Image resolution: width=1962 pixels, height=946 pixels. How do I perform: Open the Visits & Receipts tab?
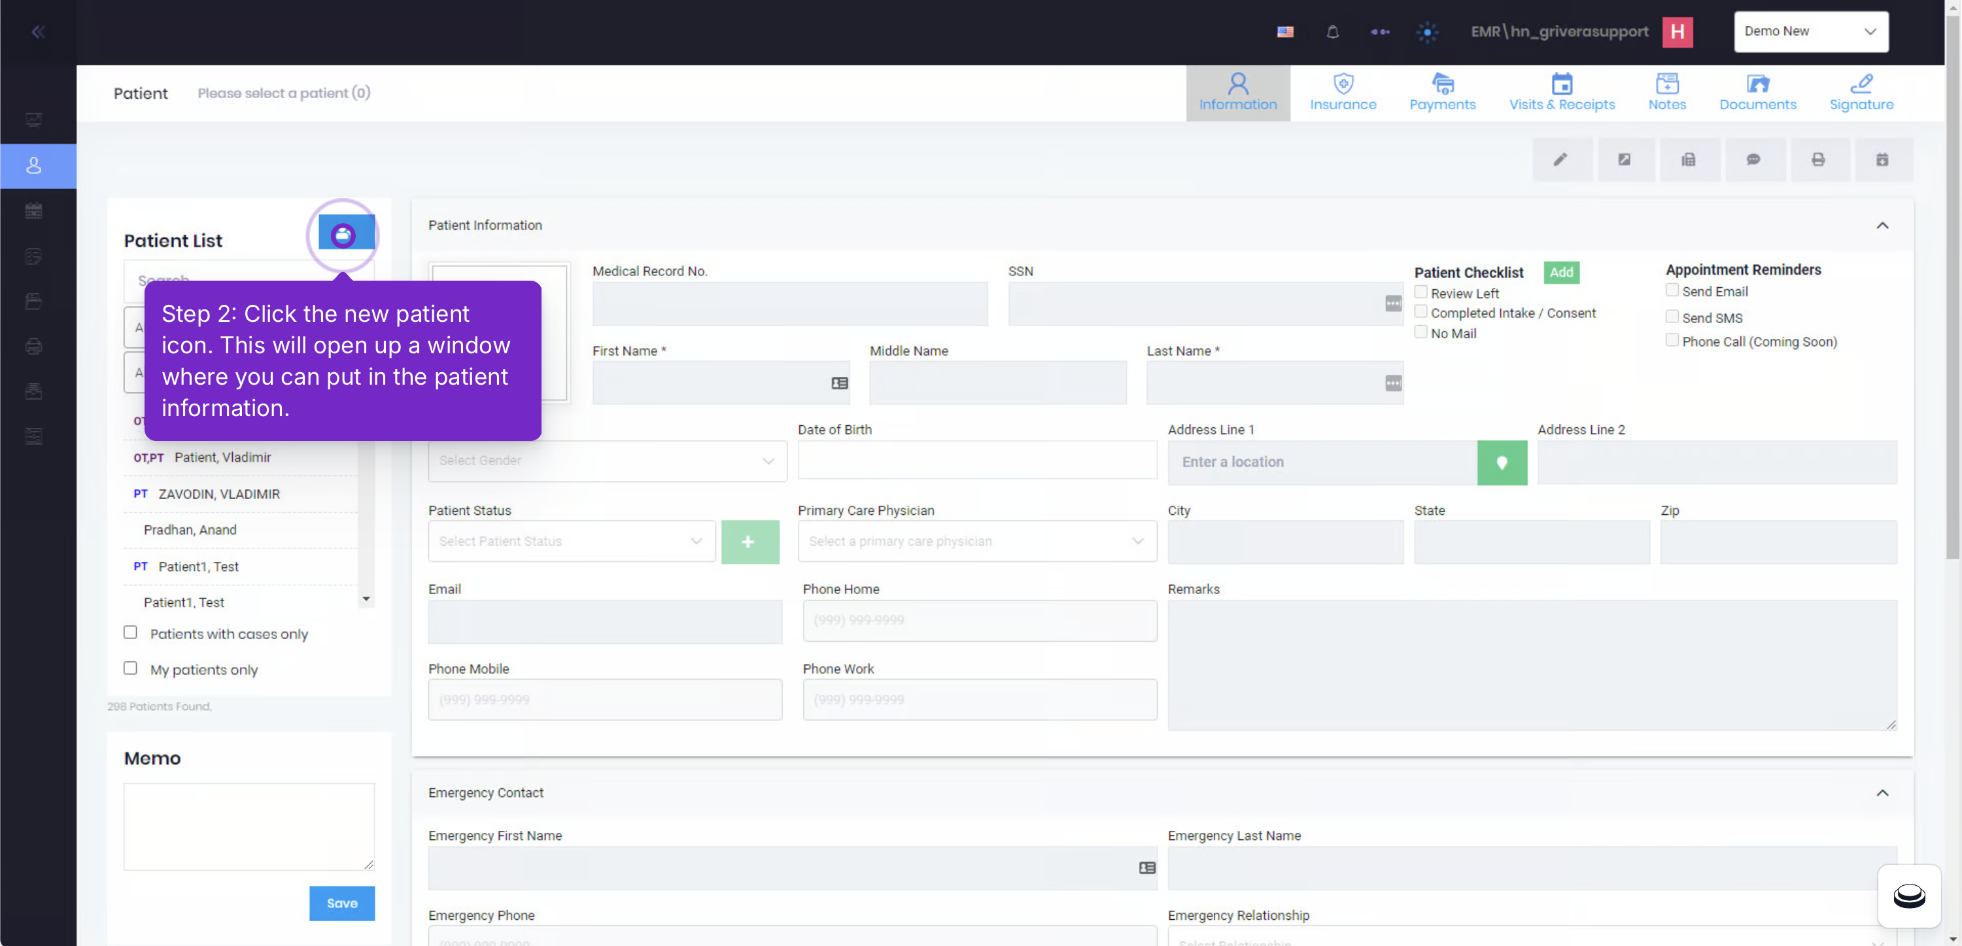[x=1561, y=92]
